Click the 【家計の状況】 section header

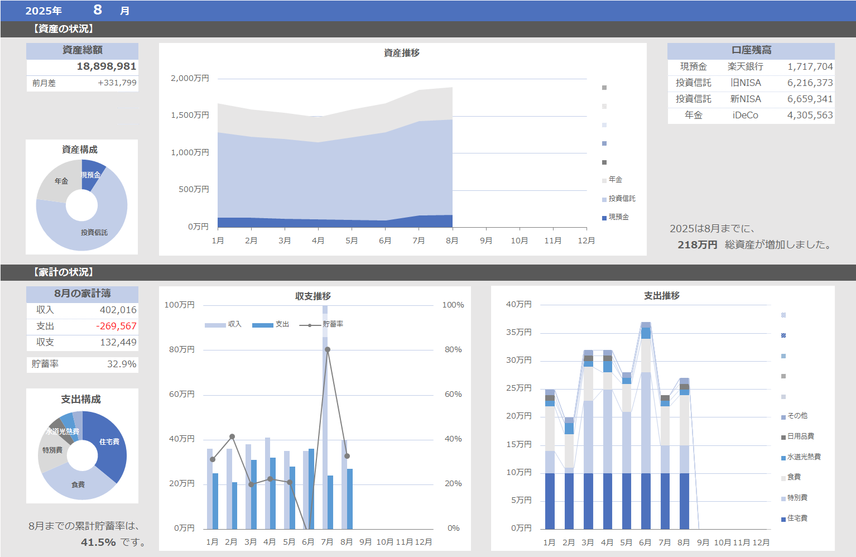pos(64,272)
